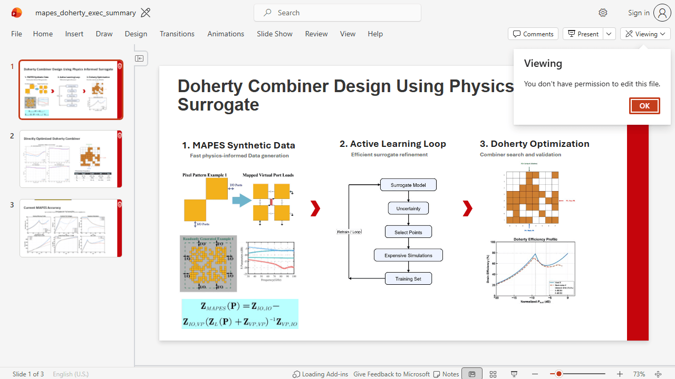
Task: Select slide 2 thumbnail Directly Optimized Doherty Combiner
Action: [x=71, y=159]
